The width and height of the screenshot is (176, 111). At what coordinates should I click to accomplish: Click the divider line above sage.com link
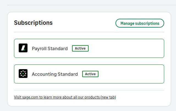pos(89,90)
